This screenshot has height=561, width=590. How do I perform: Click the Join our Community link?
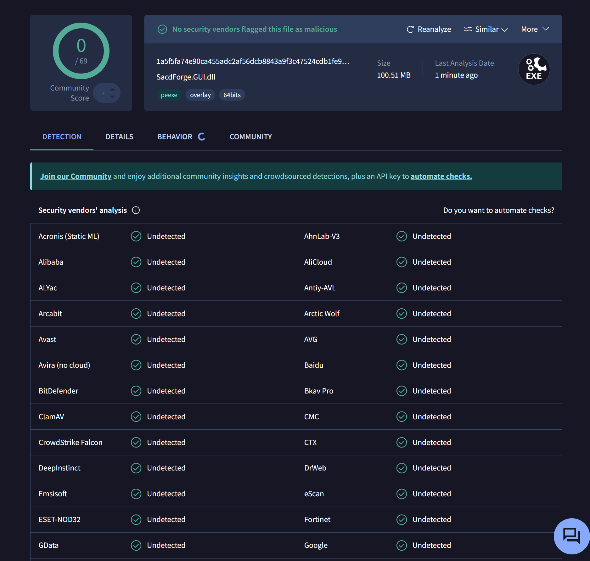76,176
